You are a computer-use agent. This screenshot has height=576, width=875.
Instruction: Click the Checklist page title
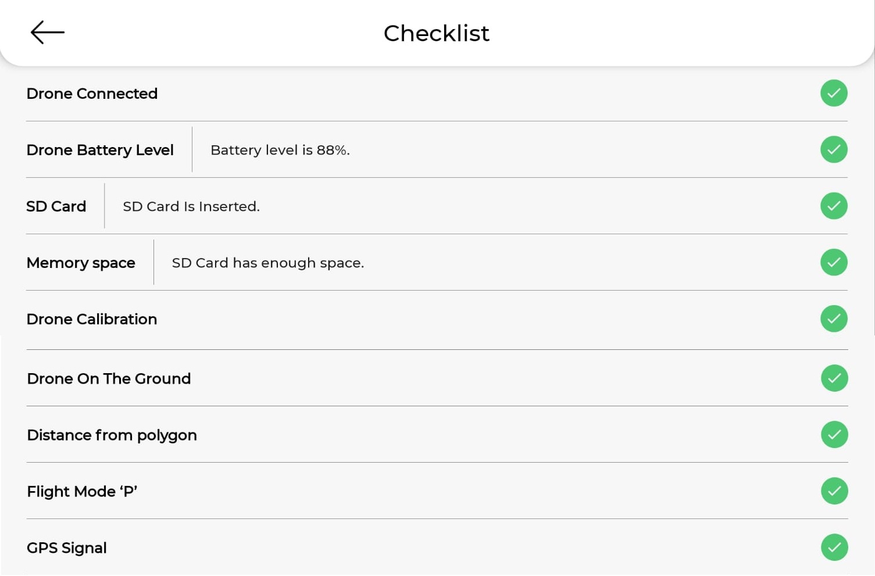(x=437, y=33)
